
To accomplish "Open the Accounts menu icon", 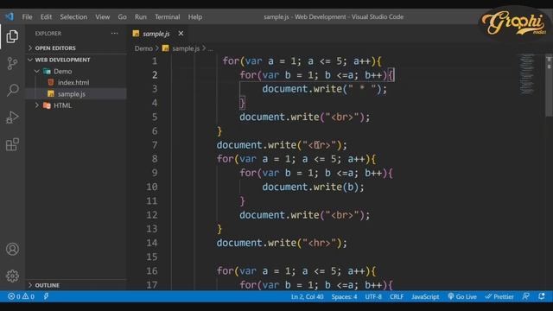I will pyautogui.click(x=12, y=249).
